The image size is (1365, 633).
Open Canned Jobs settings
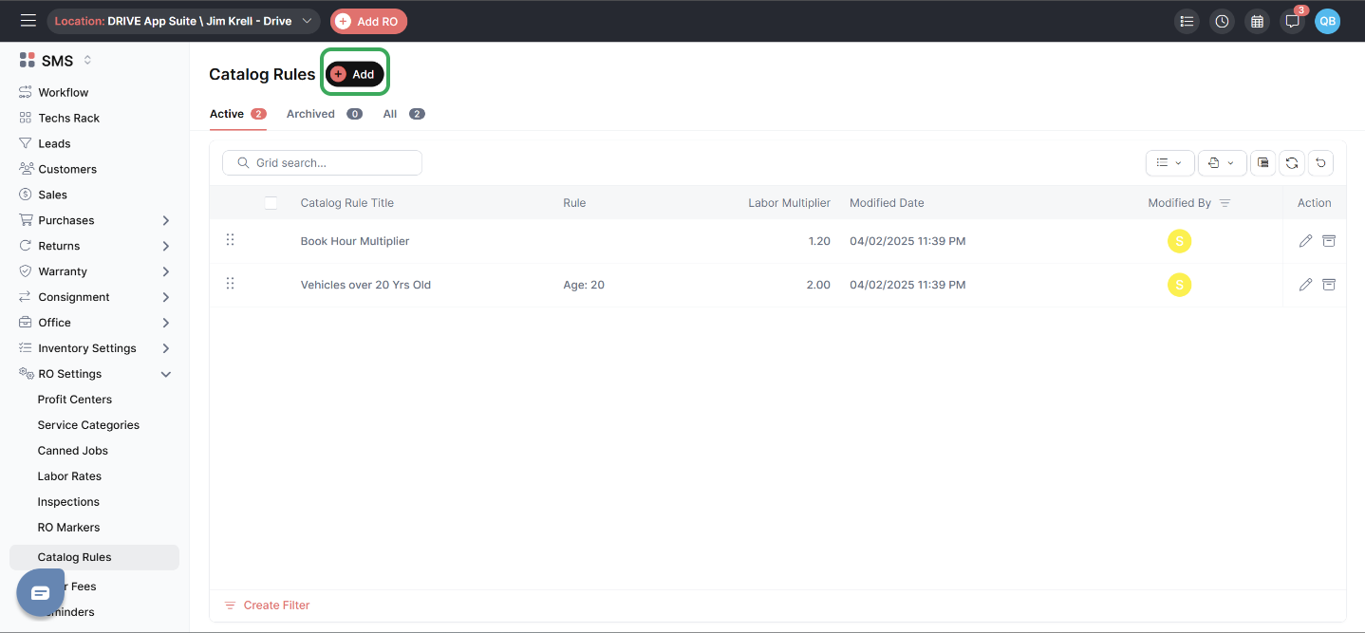[73, 451]
